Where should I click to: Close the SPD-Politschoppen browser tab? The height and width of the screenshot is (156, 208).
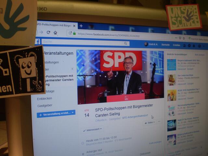pos(74,26)
